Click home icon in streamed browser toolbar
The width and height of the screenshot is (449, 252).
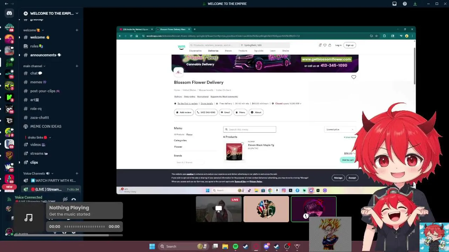click(x=136, y=36)
